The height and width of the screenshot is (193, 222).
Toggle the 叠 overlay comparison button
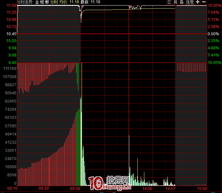(x=182, y=2)
